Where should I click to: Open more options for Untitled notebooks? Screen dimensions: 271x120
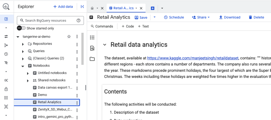coord(77,74)
